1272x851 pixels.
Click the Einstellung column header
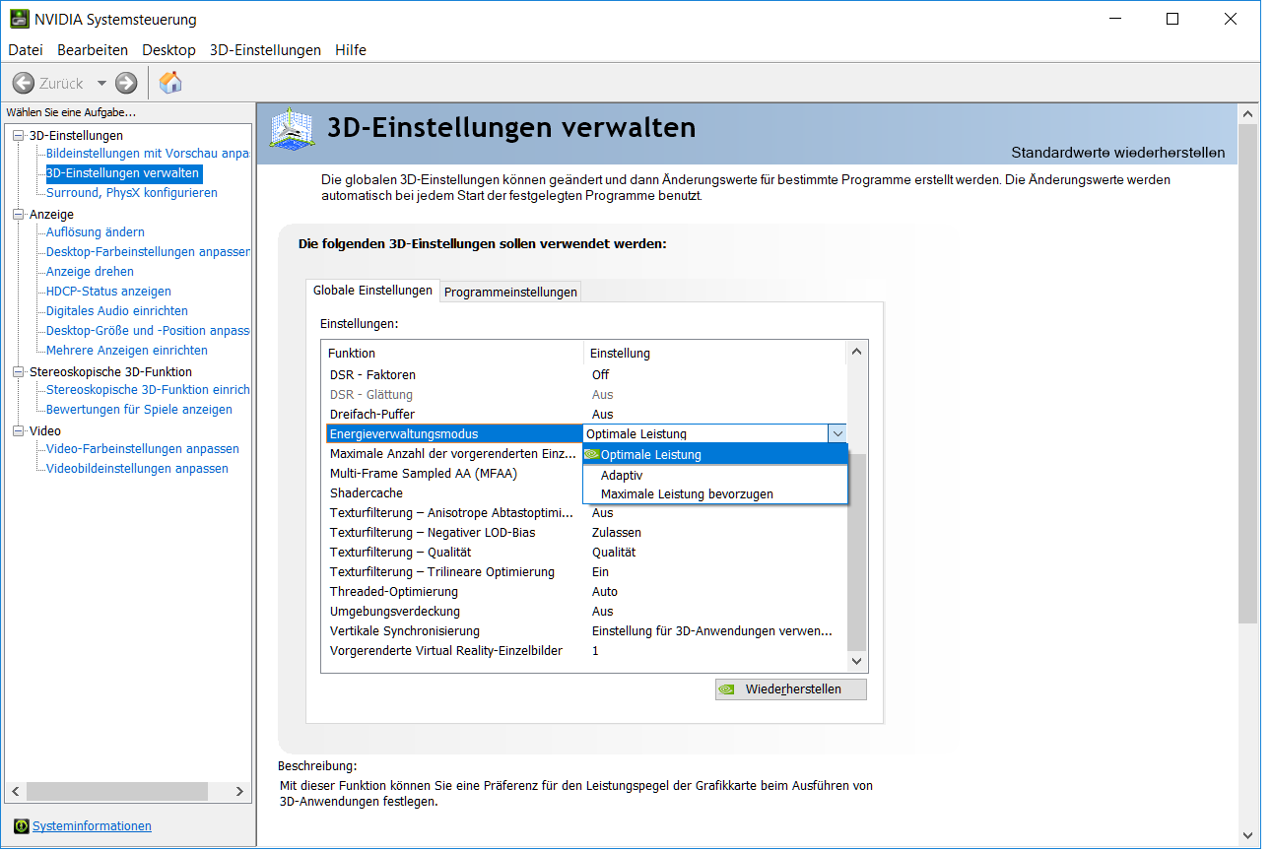pyautogui.click(x=714, y=353)
